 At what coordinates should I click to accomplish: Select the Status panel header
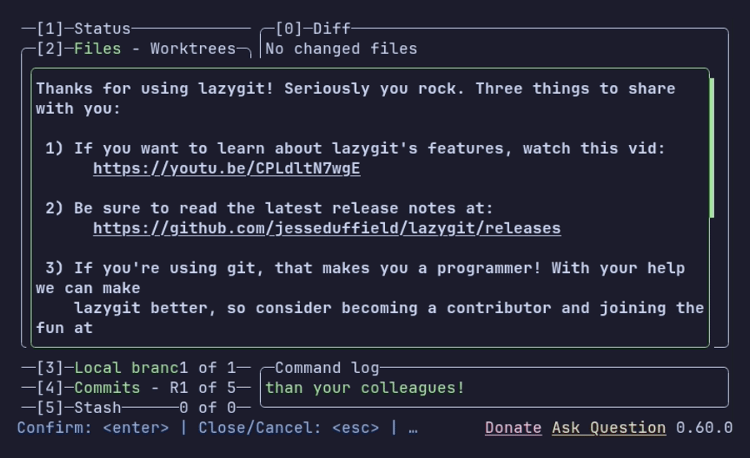[x=102, y=28]
